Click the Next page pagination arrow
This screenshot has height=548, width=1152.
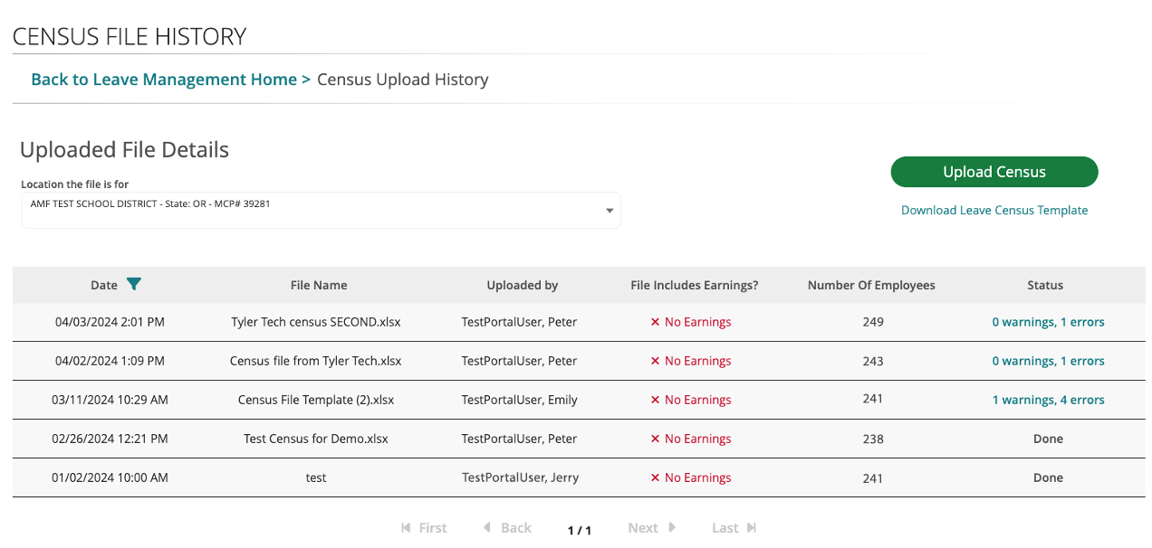pos(672,527)
